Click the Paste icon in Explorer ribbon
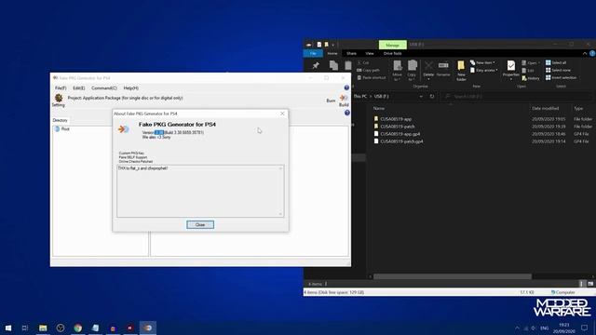Screen dimensions: 596x335 pyautogui.click(x=348, y=65)
